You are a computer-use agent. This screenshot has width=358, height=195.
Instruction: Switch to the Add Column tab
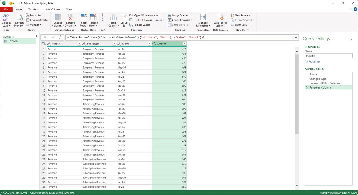[x=53, y=10]
